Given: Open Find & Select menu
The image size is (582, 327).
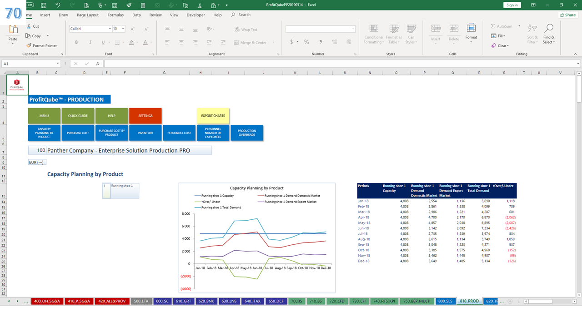Looking at the screenshot, I should coord(549,35).
